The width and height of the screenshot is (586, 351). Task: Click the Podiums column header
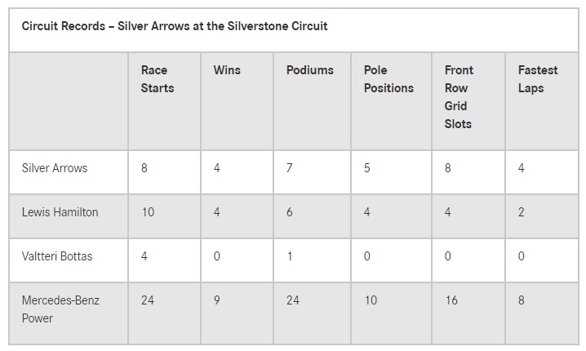pos(310,70)
